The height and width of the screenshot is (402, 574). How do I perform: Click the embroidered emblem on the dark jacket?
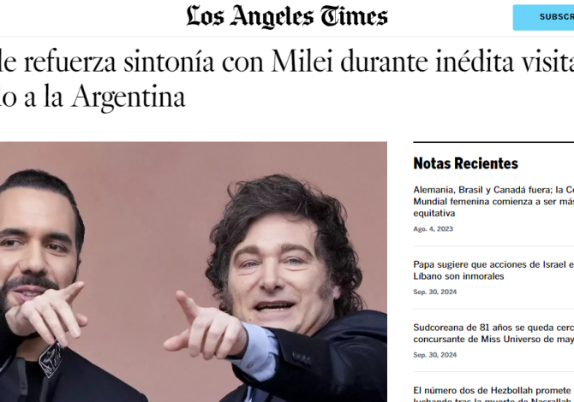pos(51,358)
